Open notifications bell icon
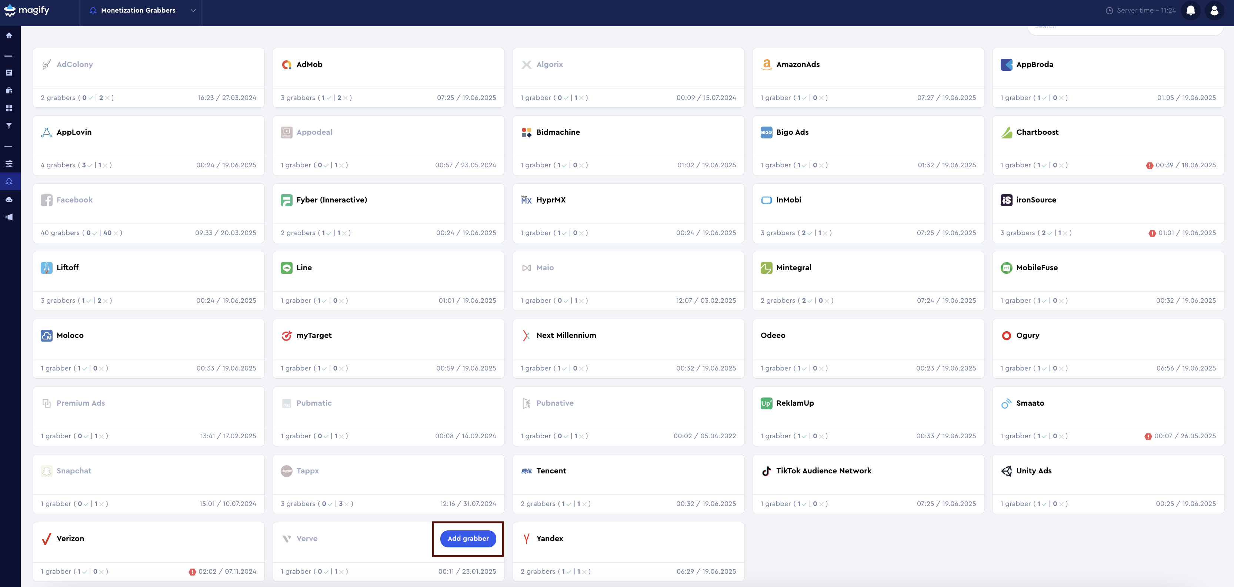Image resolution: width=1234 pixels, height=587 pixels. [1190, 10]
